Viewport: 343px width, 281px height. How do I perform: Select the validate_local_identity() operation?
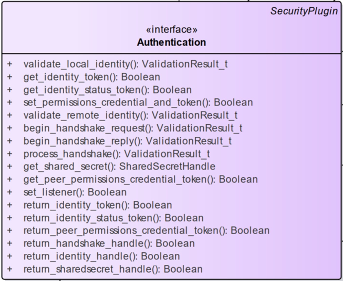pos(125,64)
